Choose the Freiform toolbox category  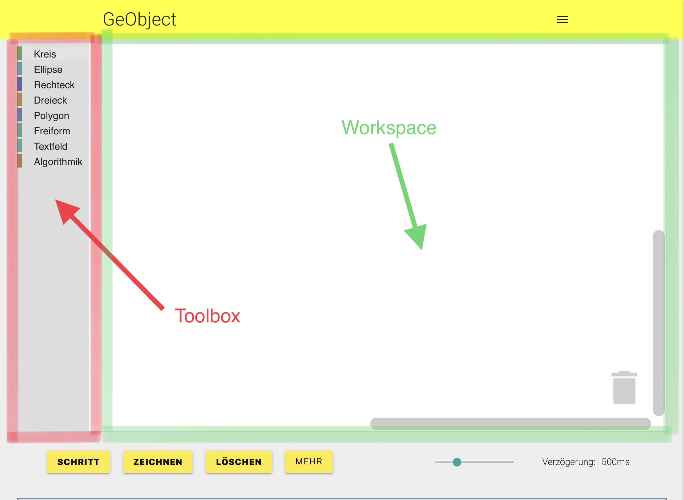click(x=54, y=131)
